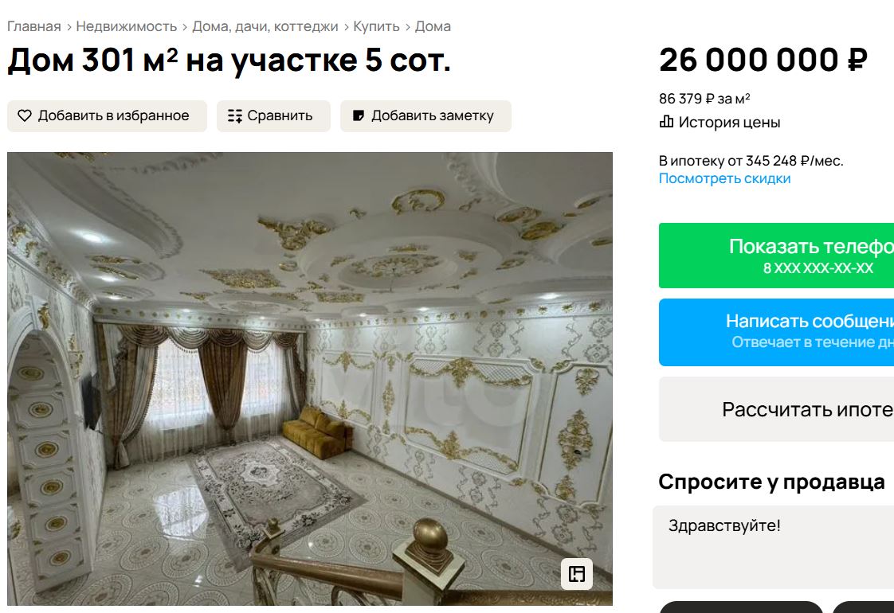Open the Дома breadcrumb category
Image resolution: width=894 pixels, height=613 pixels.
(x=433, y=26)
